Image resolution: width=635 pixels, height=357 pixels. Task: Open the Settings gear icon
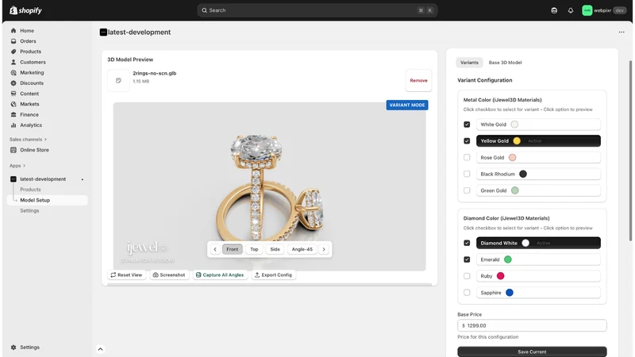click(13, 347)
